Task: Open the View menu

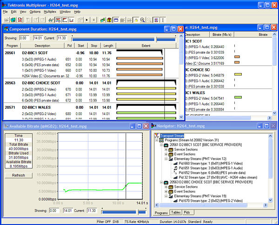Action: click(23, 12)
